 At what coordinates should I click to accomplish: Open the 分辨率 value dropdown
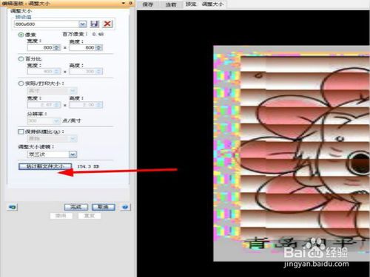tap(56, 120)
